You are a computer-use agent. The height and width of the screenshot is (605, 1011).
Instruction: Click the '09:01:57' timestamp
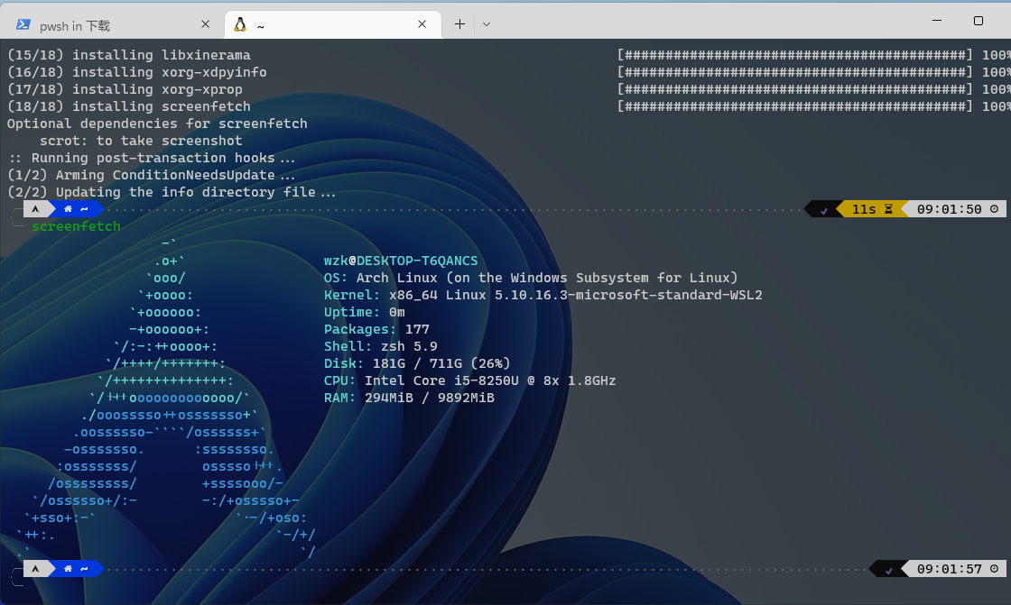tap(949, 569)
